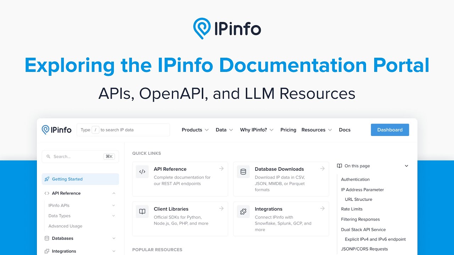This screenshot has width=454, height=255.
Task: Click "APIs, OpenAPI, and LLM Resources" subtitle
Action: click(x=227, y=93)
